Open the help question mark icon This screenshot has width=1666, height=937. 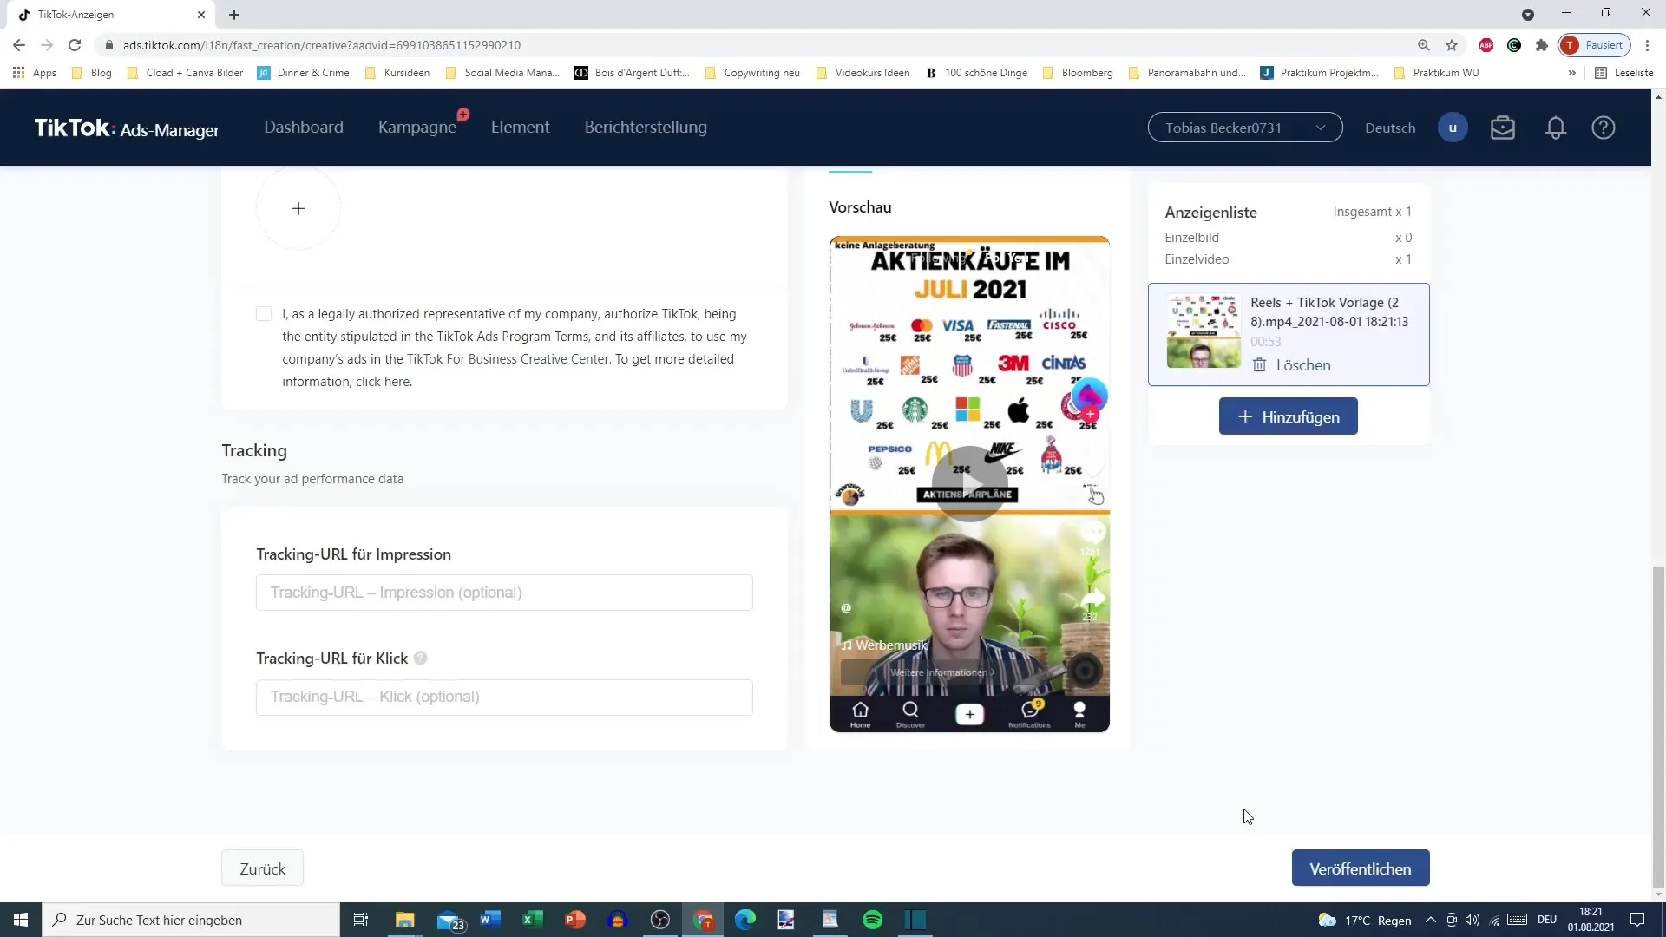(x=1604, y=128)
